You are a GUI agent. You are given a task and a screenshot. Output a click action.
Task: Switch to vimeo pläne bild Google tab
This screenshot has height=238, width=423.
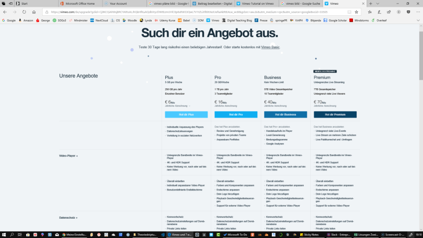168,4
